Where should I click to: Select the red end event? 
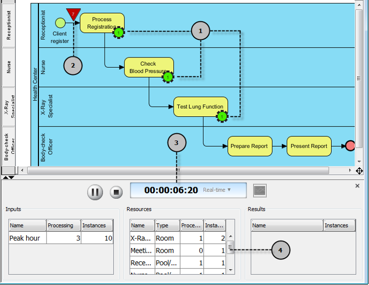350,146
